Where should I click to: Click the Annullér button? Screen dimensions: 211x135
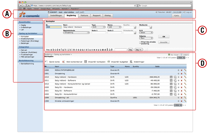click(164, 42)
